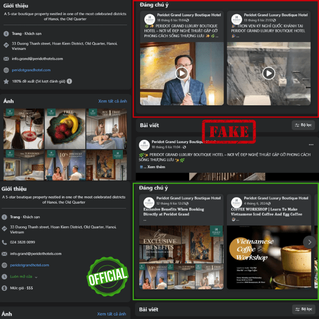Click the phone icon beside 024 3828 0099
Screen dimensions: 319x319
tap(4, 242)
